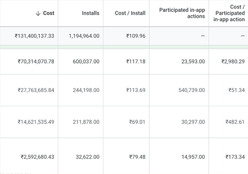The image size is (248, 174).
Task: Sort by Cost / Install column header
Action: click(130, 13)
